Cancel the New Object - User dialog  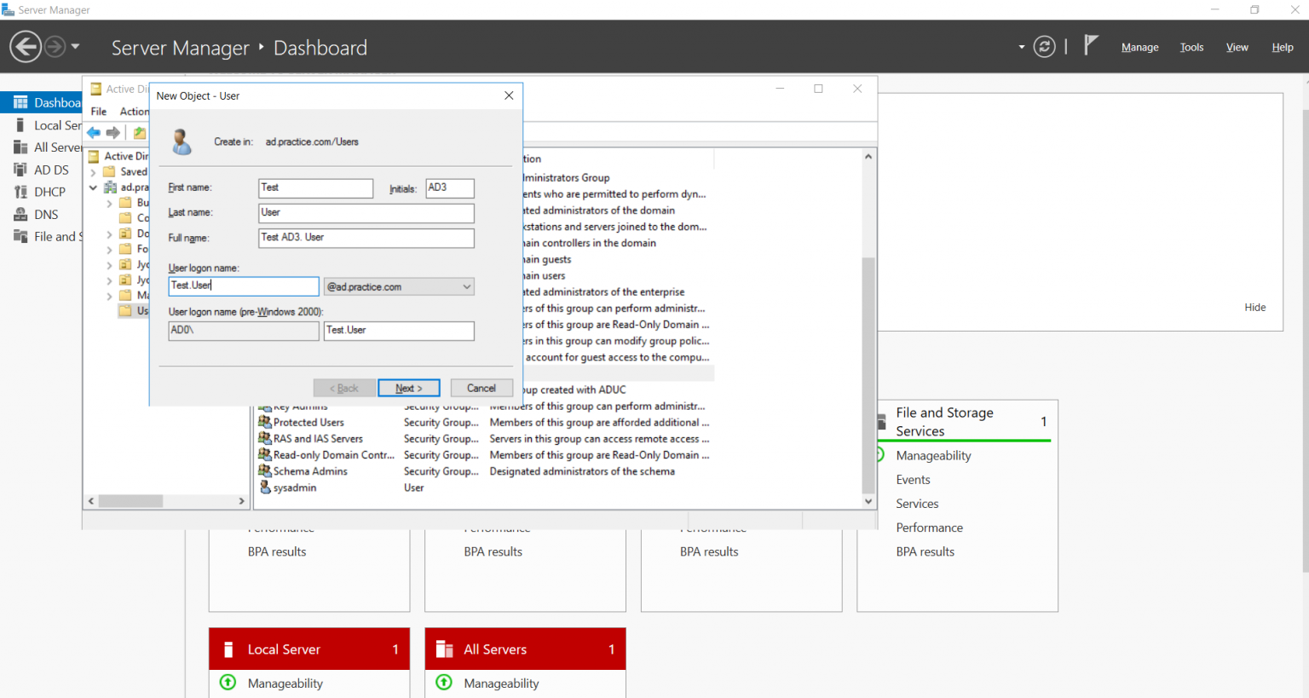[x=482, y=388]
